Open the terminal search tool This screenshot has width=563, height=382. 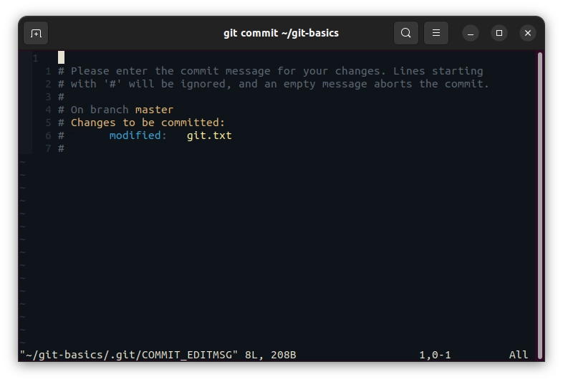pyautogui.click(x=406, y=33)
